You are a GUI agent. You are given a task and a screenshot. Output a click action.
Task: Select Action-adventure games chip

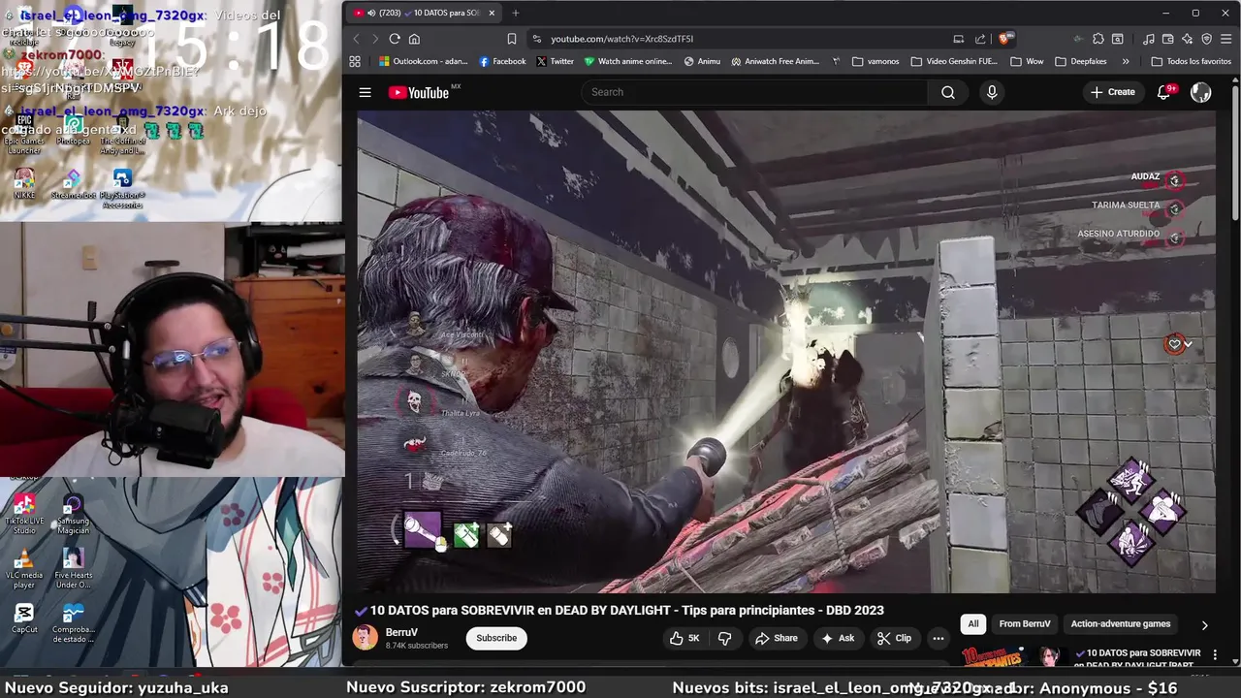[1121, 624]
